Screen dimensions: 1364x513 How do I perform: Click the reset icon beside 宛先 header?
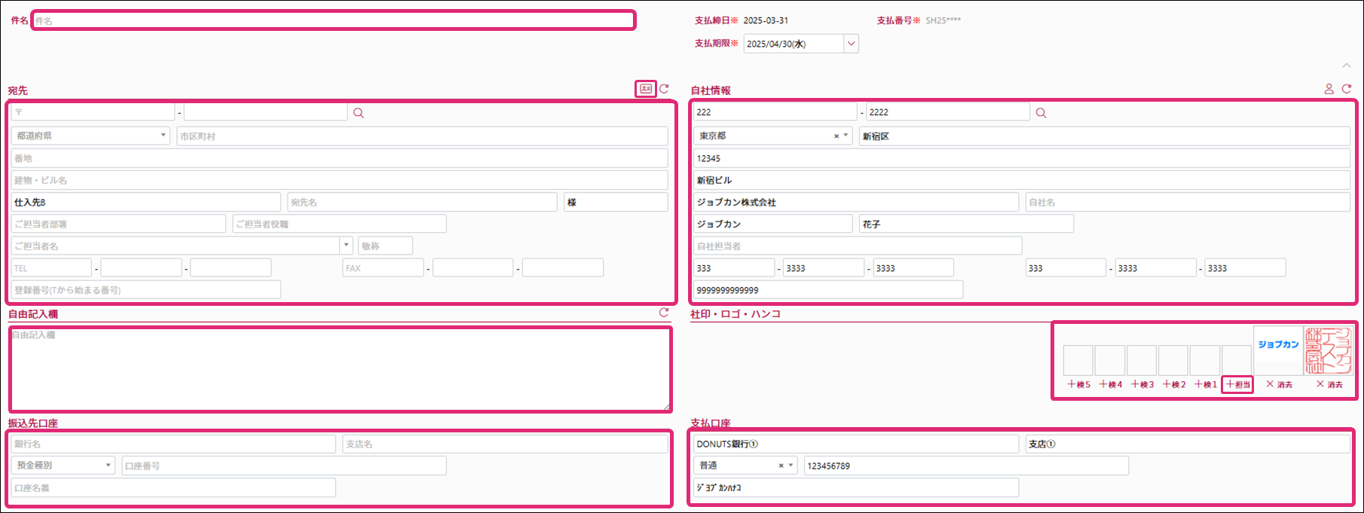coord(664,89)
